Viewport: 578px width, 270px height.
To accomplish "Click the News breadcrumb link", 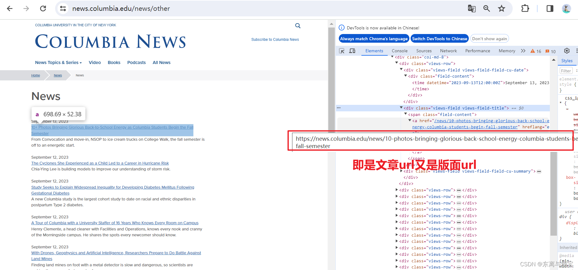I will (58, 75).
